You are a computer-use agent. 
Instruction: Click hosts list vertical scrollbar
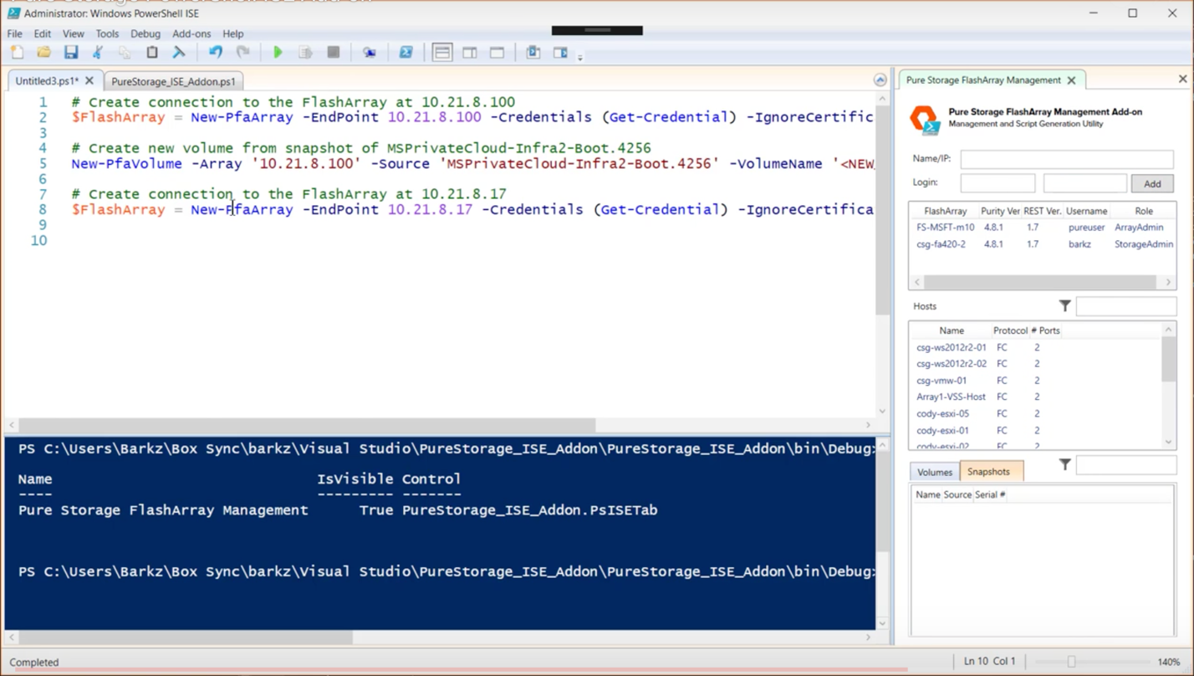1168,360
